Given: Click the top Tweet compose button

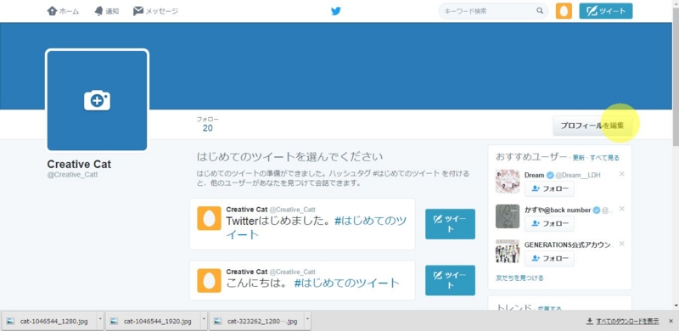Looking at the screenshot, I should pos(606,11).
